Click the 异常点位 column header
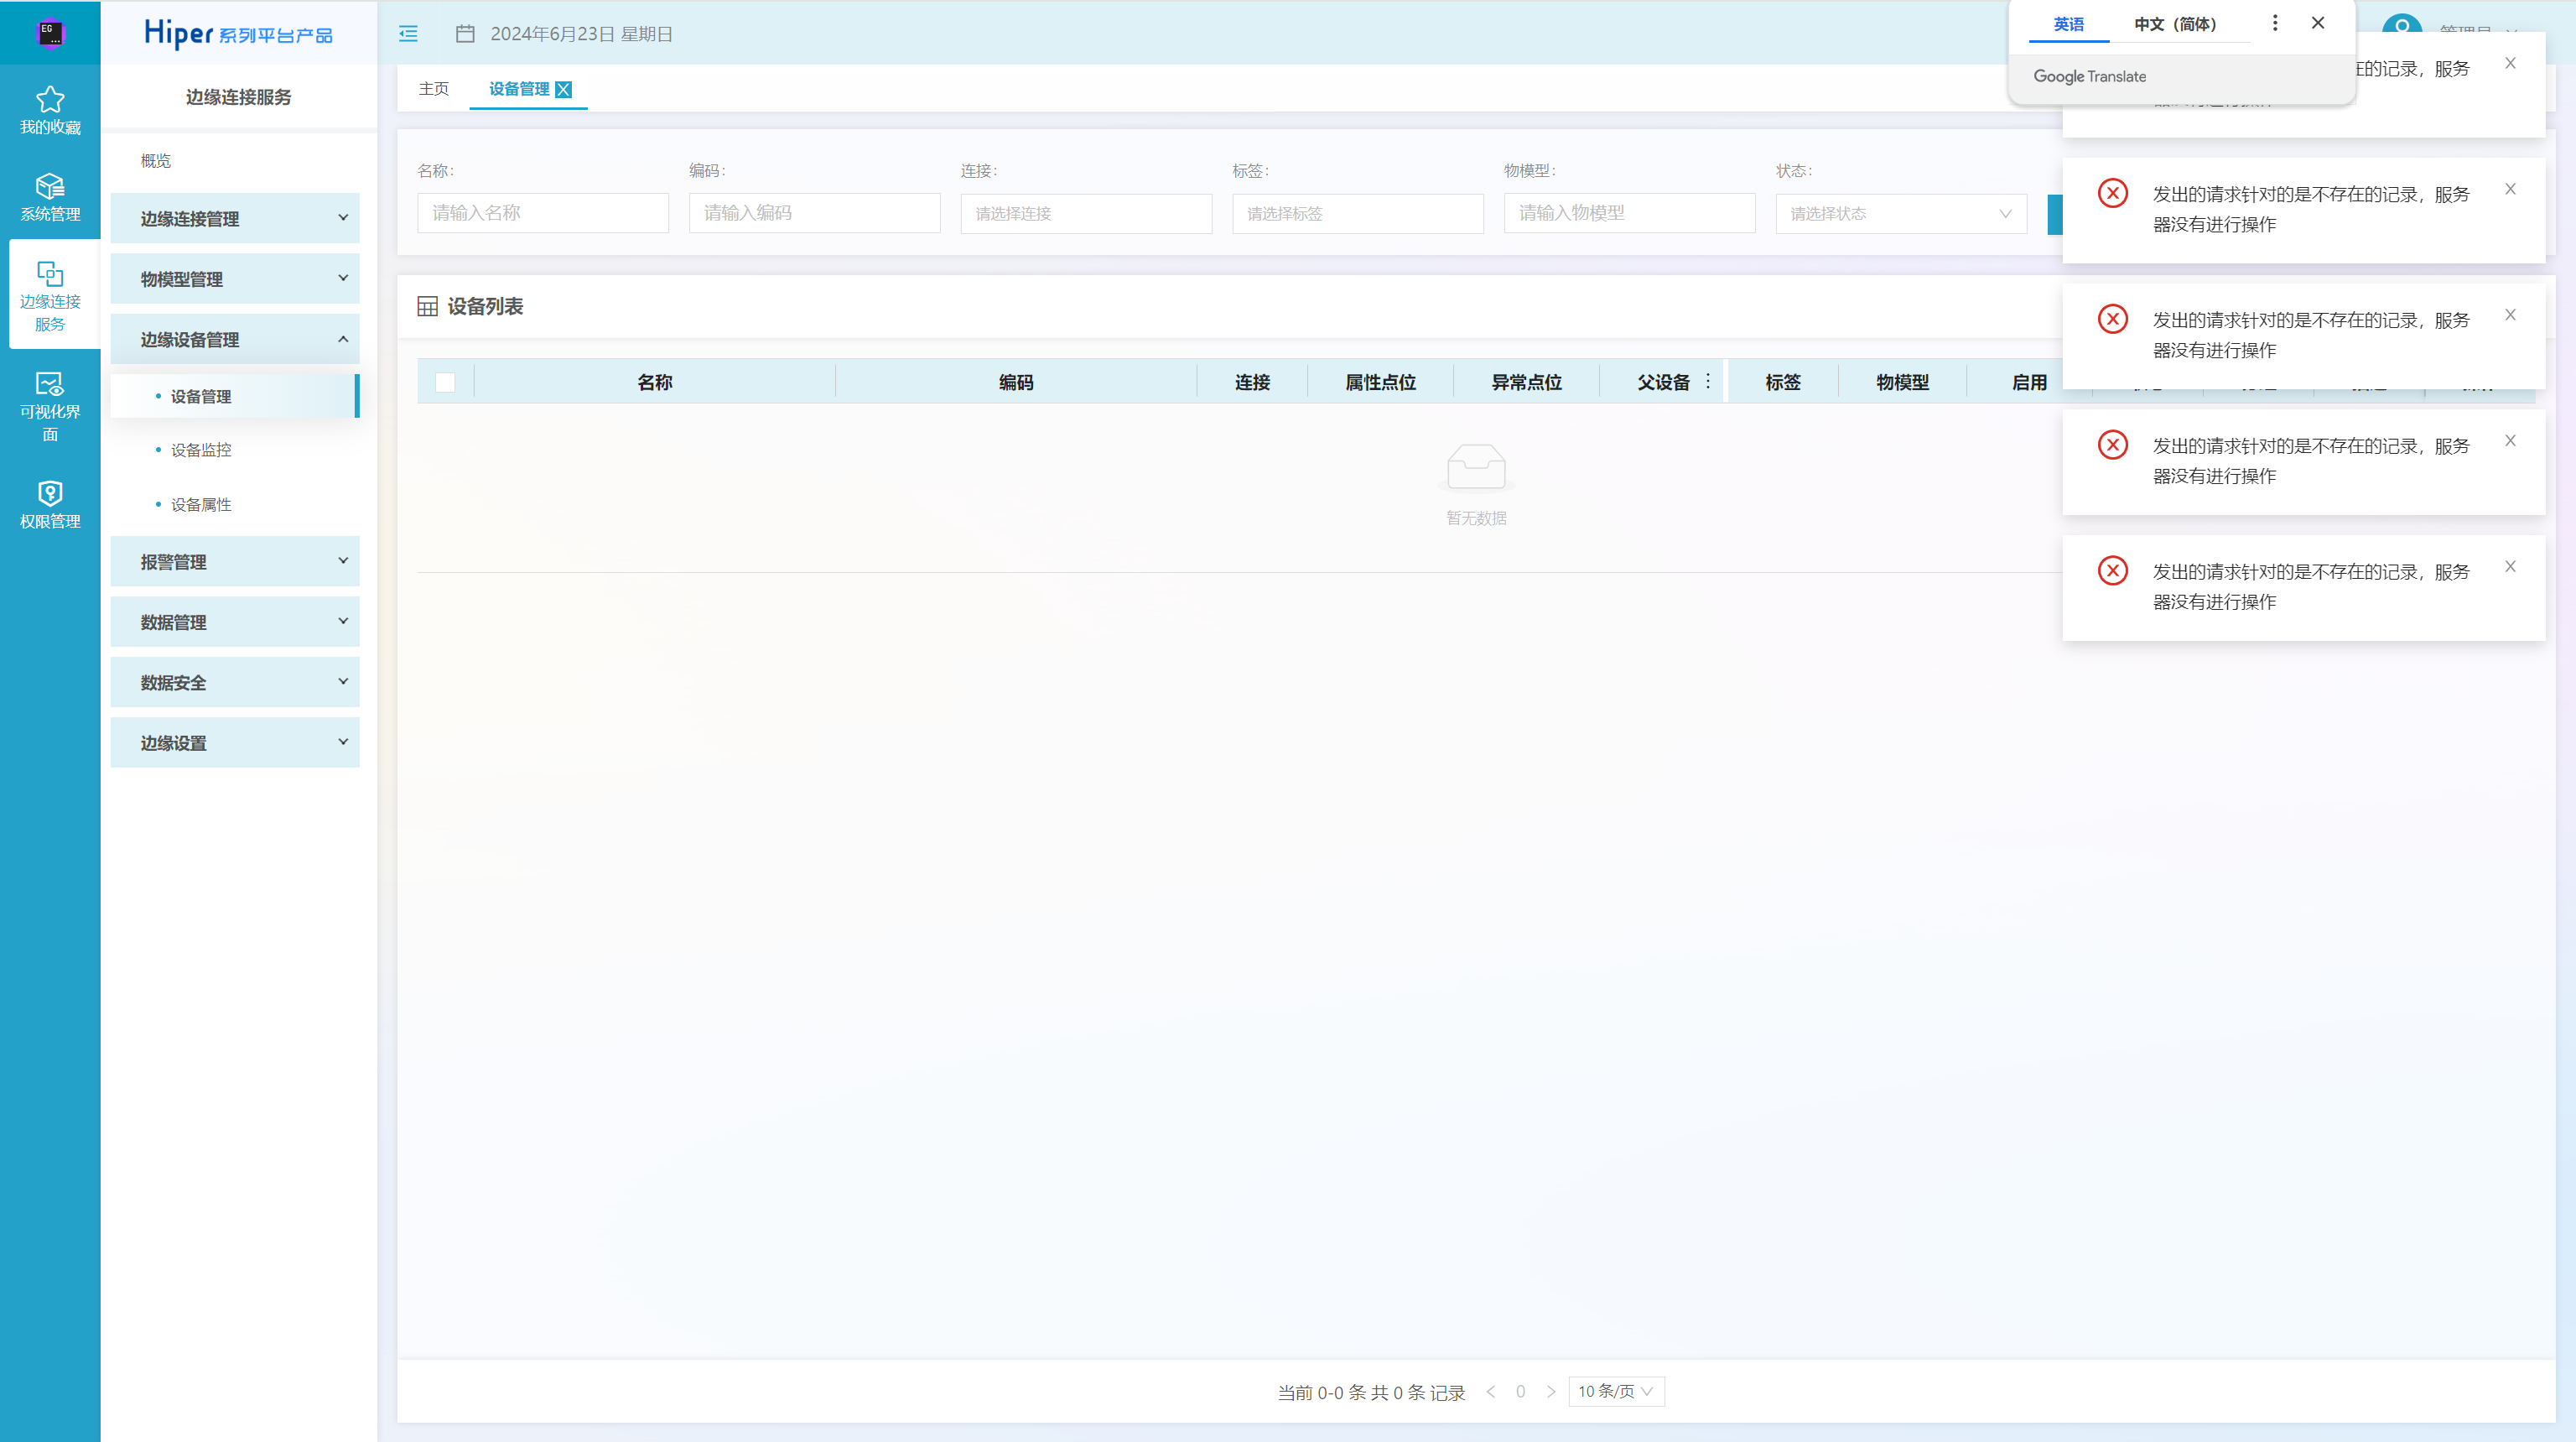Viewport: 2576px width, 1442px height. click(1526, 383)
